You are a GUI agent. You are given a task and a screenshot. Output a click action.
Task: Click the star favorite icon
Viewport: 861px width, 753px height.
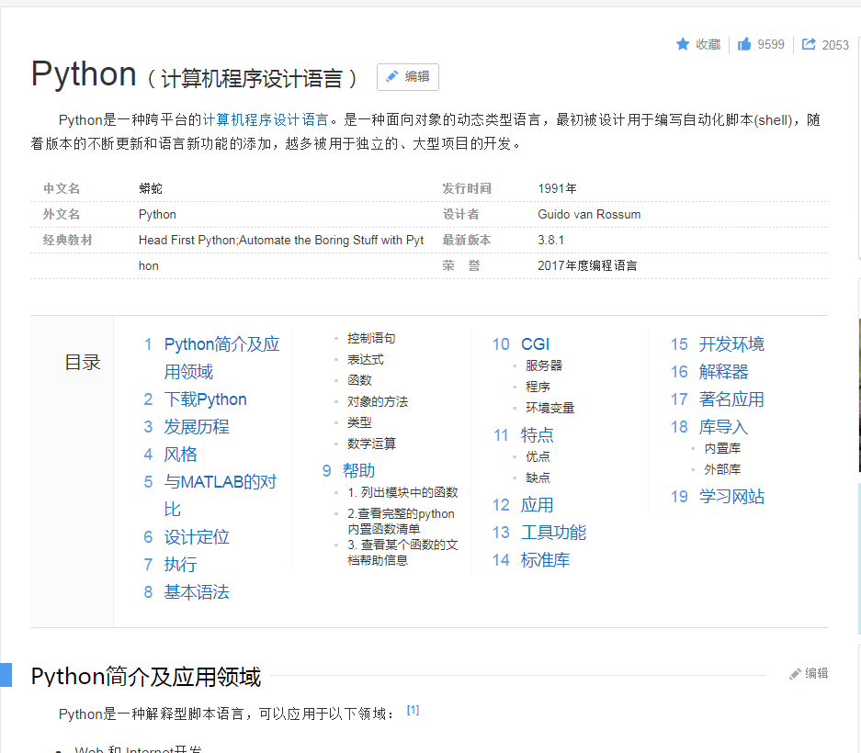click(x=681, y=44)
